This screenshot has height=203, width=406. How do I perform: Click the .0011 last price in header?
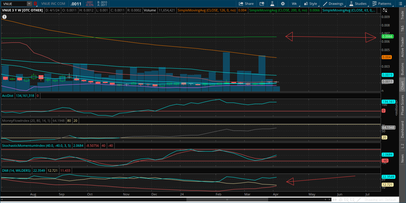(x=76, y=4)
